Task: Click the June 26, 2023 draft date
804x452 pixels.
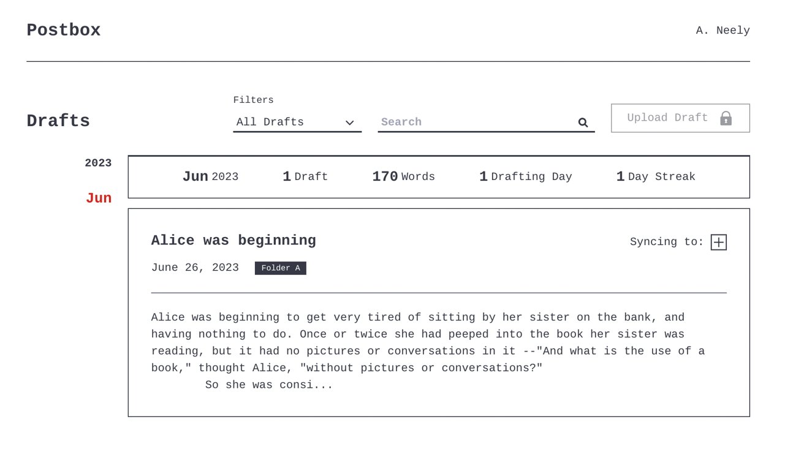Action: pyautogui.click(x=195, y=268)
